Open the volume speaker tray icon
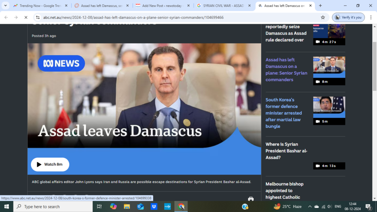 click(x=330, y=206)
